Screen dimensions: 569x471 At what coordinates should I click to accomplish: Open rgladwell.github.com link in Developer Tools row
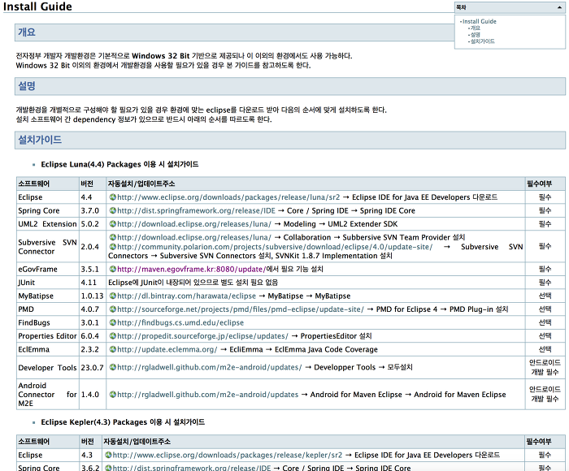210,367
